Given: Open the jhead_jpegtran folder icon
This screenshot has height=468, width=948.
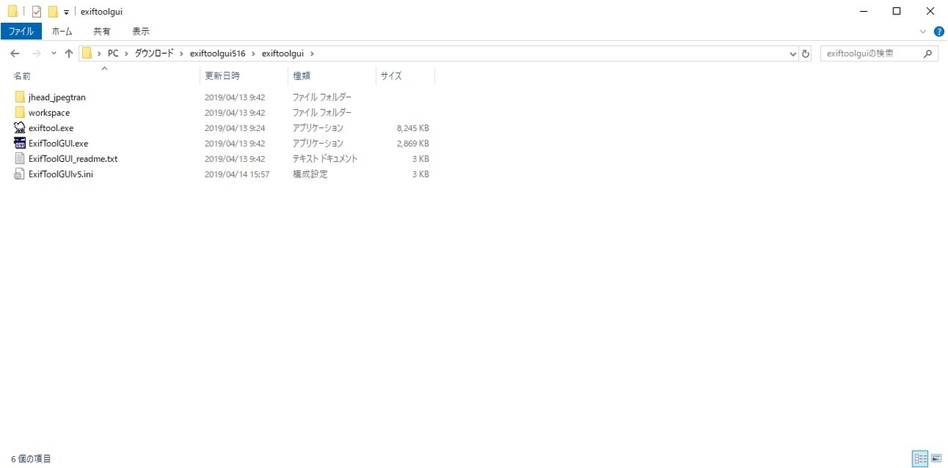Looking at the screenshot, I should tap(20, 97).
